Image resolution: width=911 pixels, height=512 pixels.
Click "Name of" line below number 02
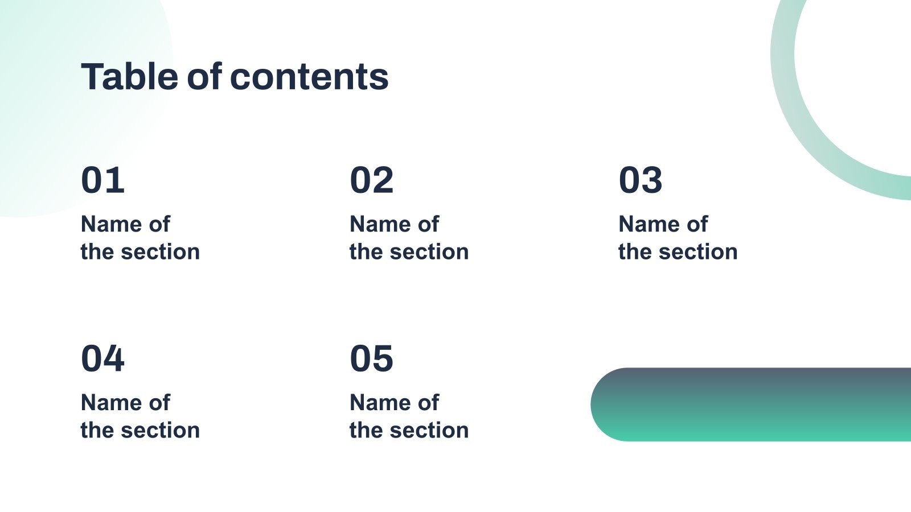(x=394, y=224)
